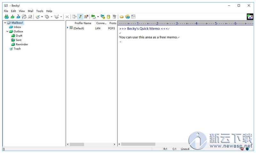The width and height of the screenshot is (256, 153).
Task: Click the R:1 status bar indicator
Action: (165, 149)
